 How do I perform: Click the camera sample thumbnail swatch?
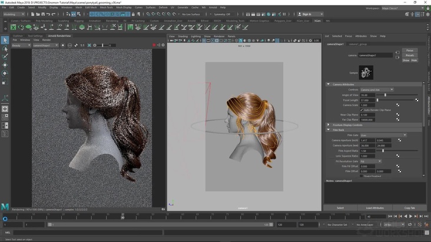tap(366, 72)
